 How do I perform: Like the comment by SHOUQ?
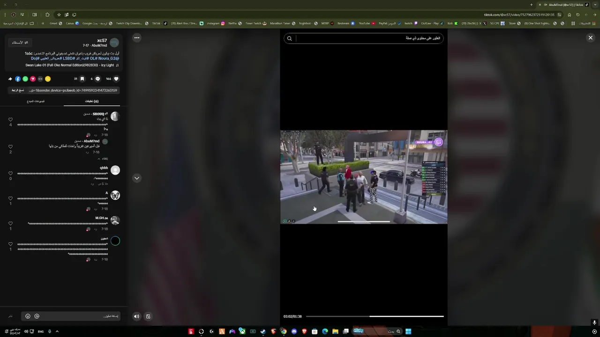pyautogui.click(x=10, y=120)
